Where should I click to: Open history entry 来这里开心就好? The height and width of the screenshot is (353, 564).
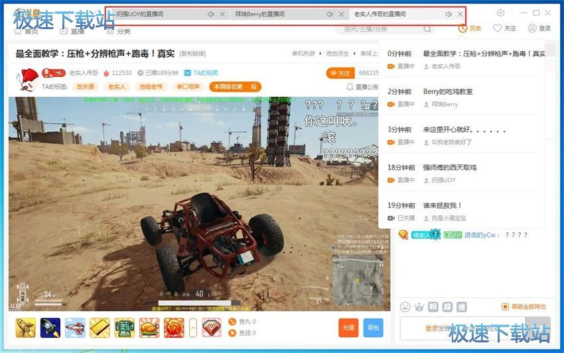461,136
